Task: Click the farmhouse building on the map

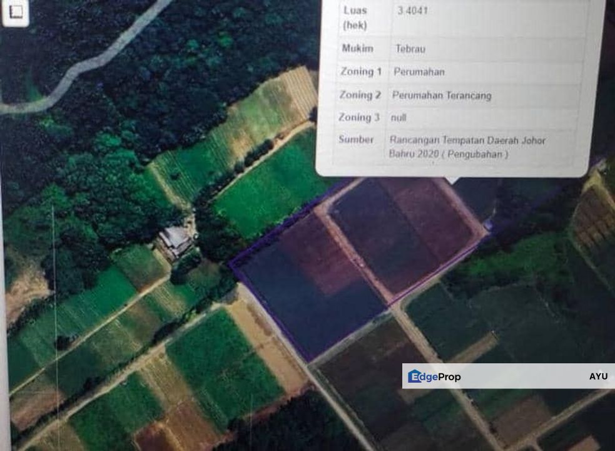Action: [x=176, y=240]
